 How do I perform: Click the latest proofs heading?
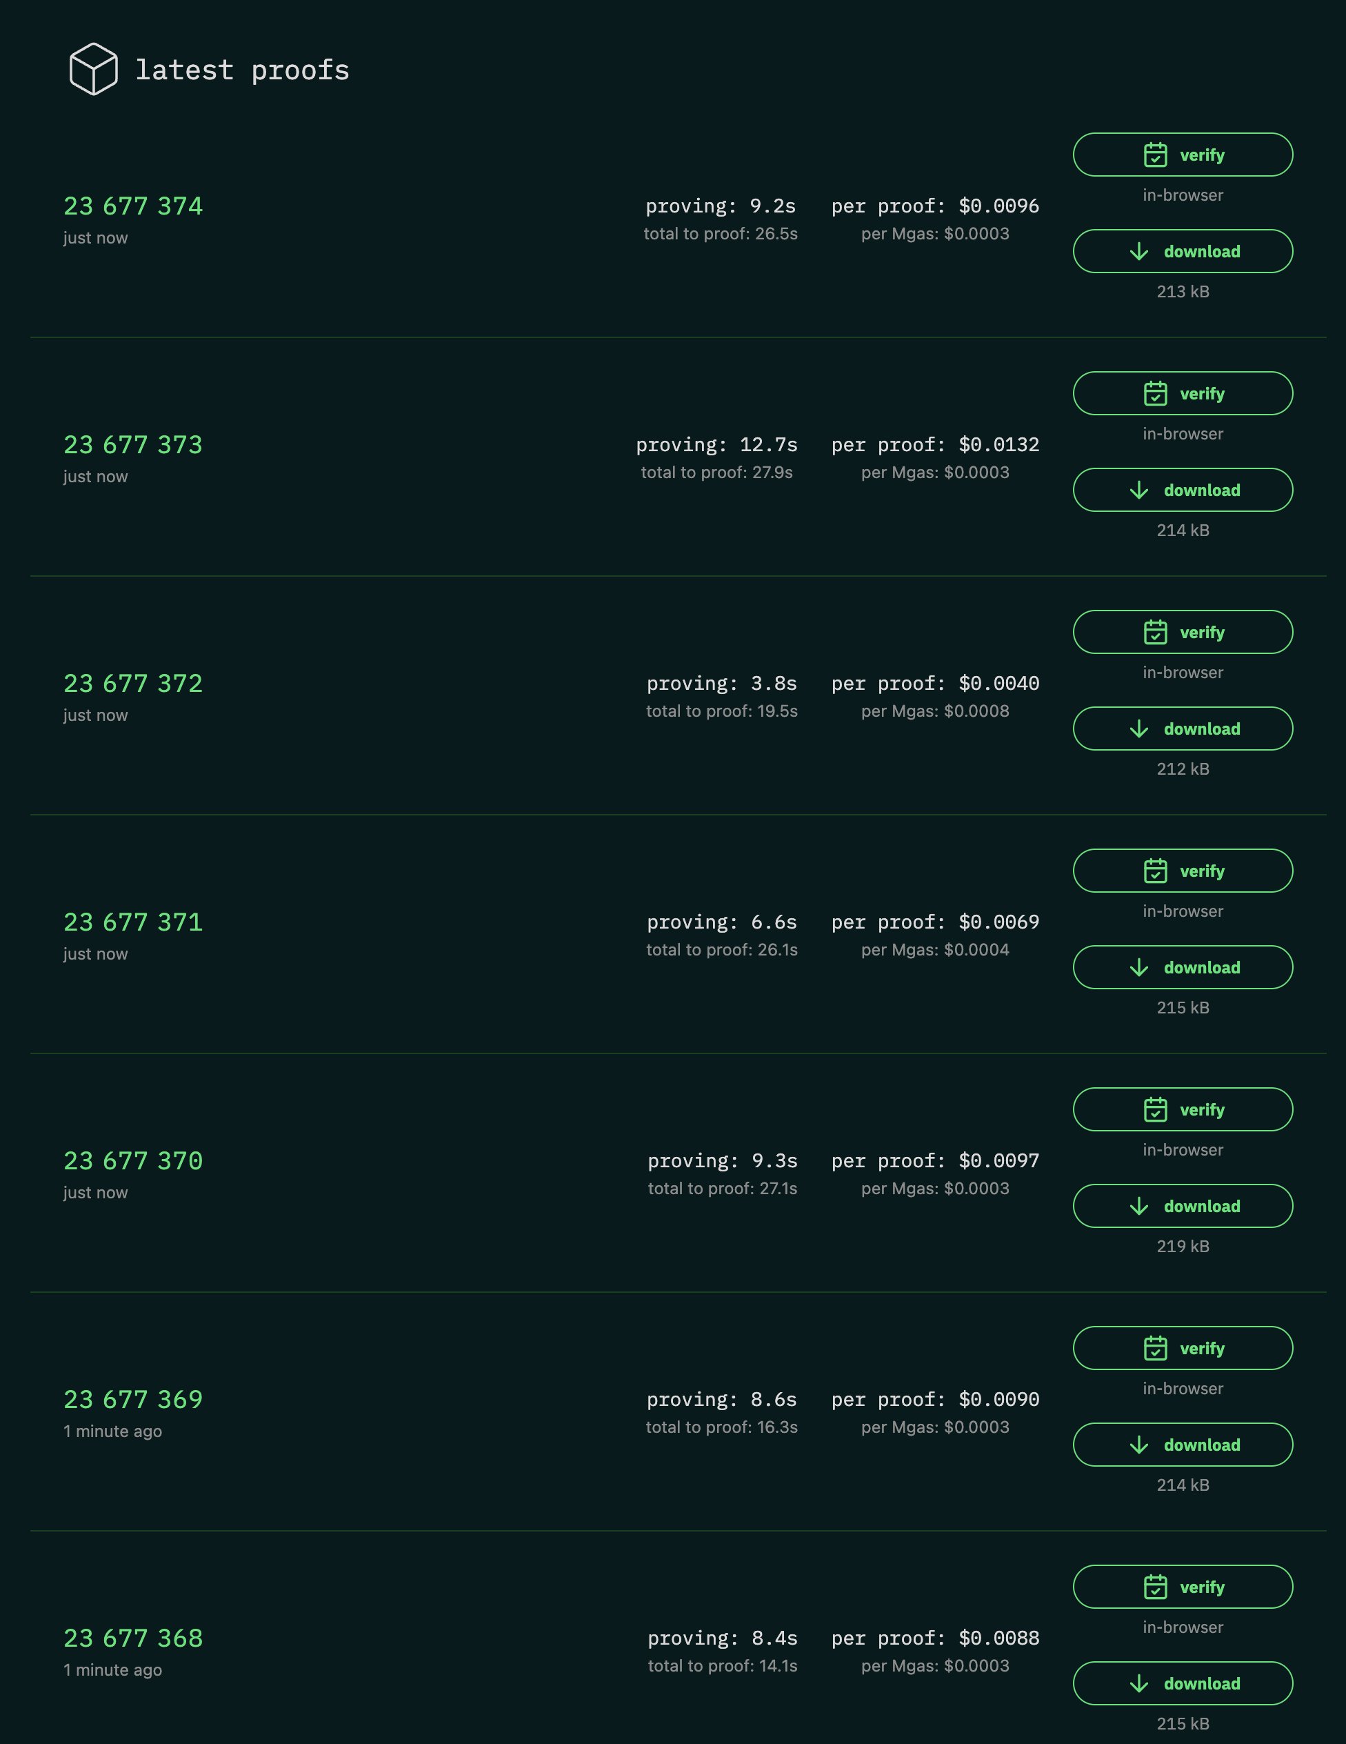pos(242,70)
